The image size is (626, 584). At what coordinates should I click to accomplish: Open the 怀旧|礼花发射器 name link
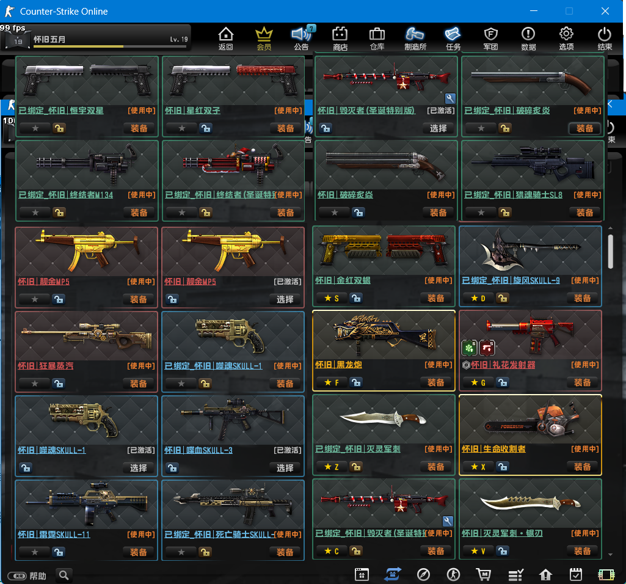pos(503,365)
